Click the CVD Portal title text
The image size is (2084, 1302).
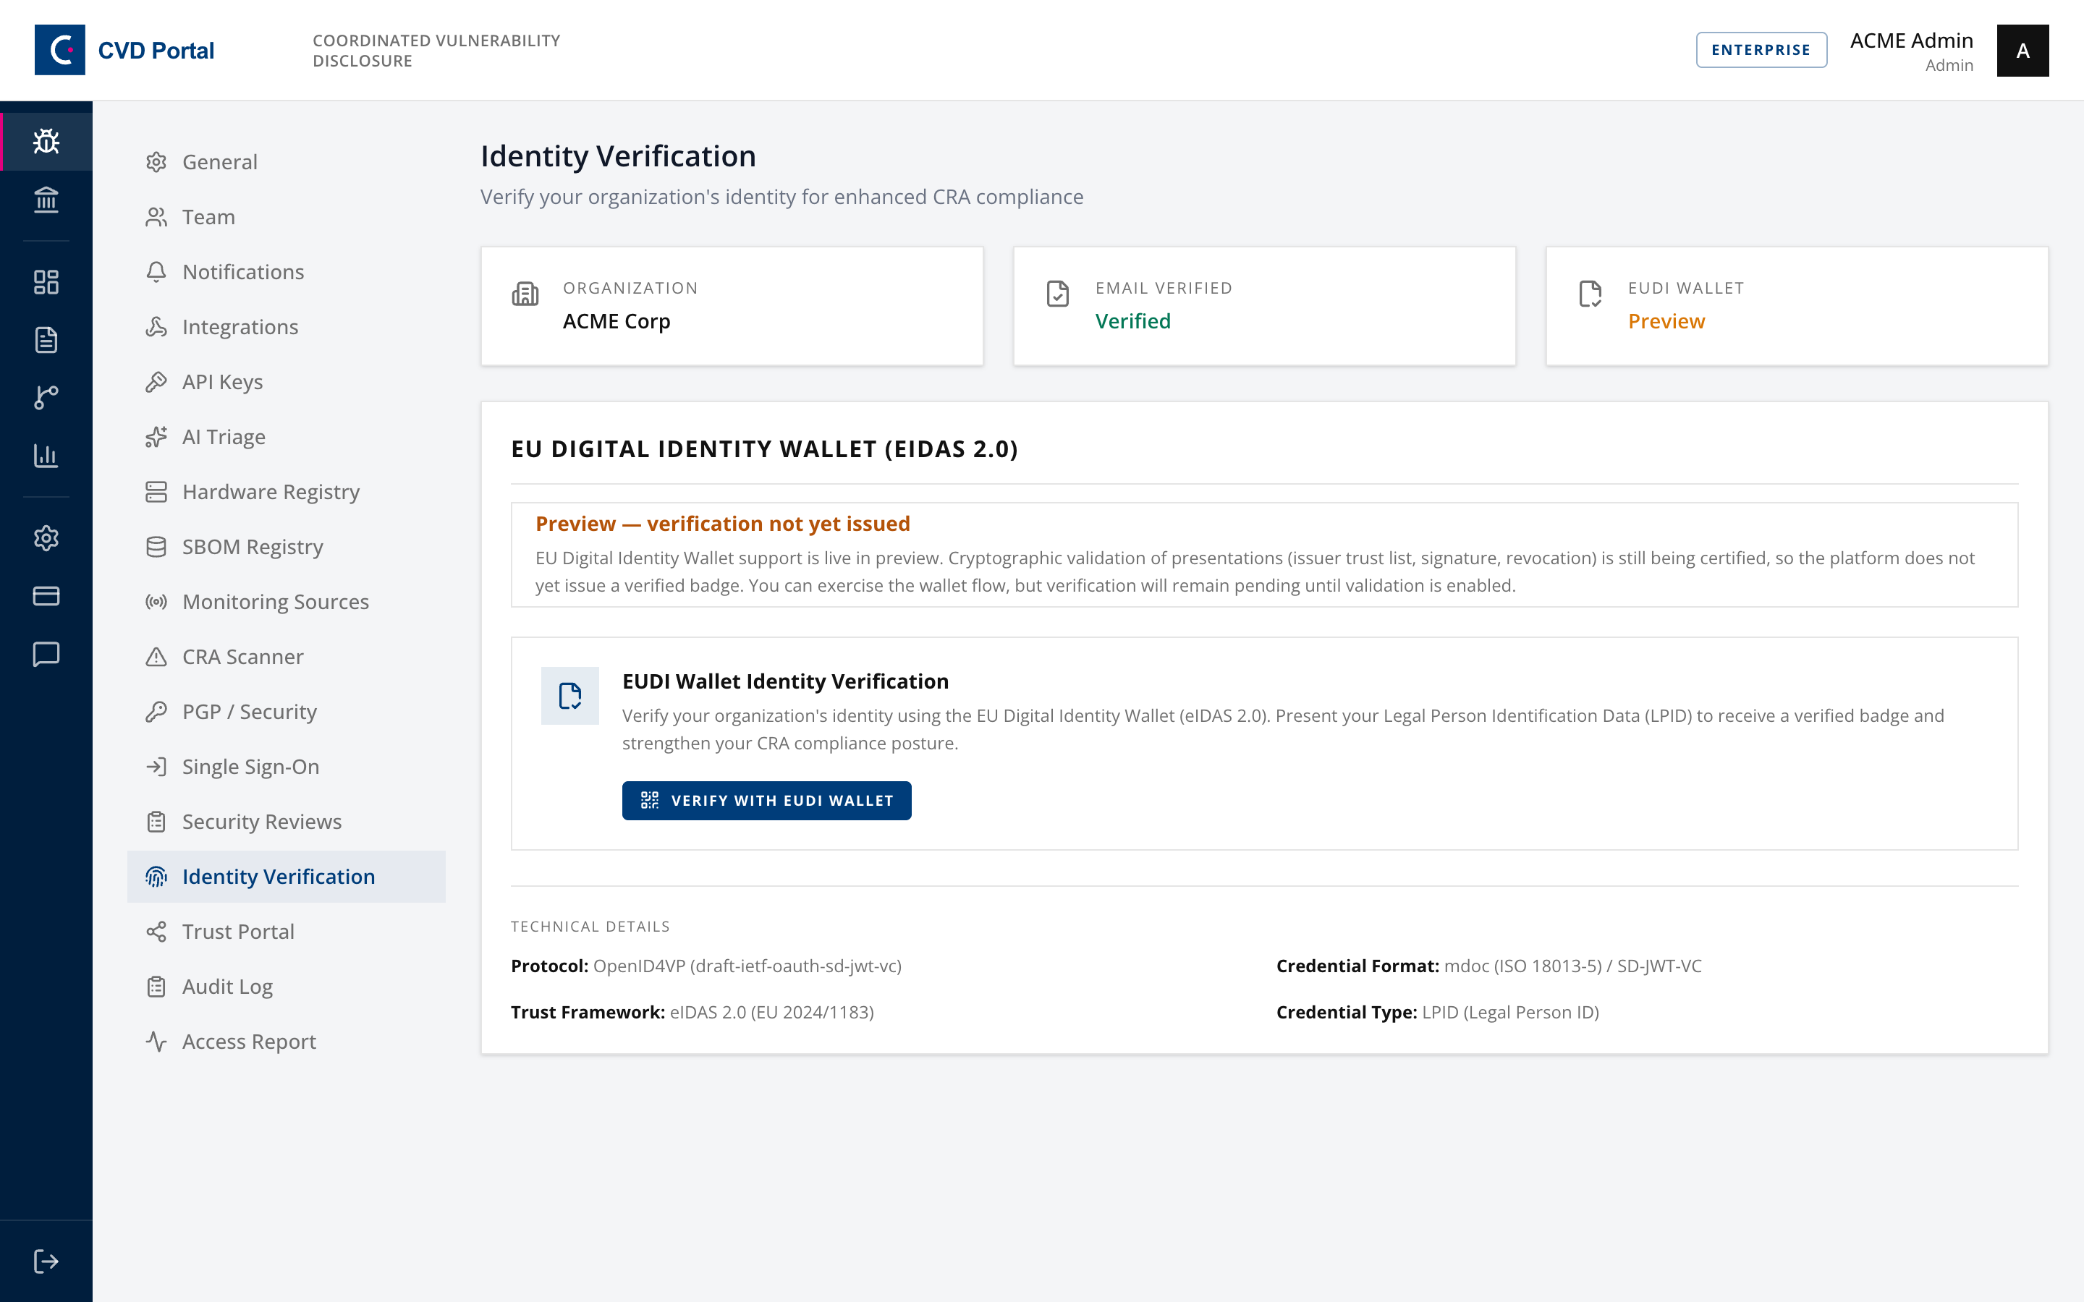156,51
